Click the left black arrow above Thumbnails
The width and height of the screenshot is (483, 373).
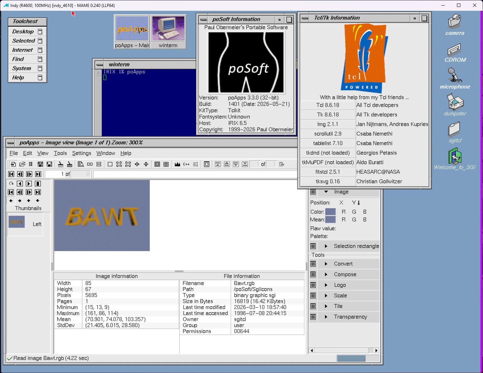pos(11,201)
